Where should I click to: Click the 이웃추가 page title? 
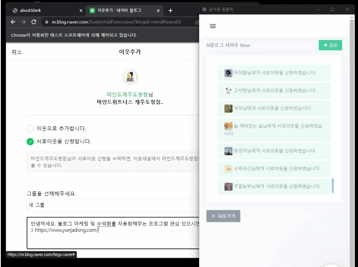click(x=130, y=52)
